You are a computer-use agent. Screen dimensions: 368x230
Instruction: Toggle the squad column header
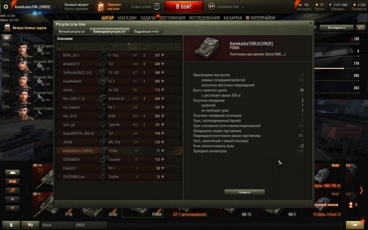(x=59, y=47)
